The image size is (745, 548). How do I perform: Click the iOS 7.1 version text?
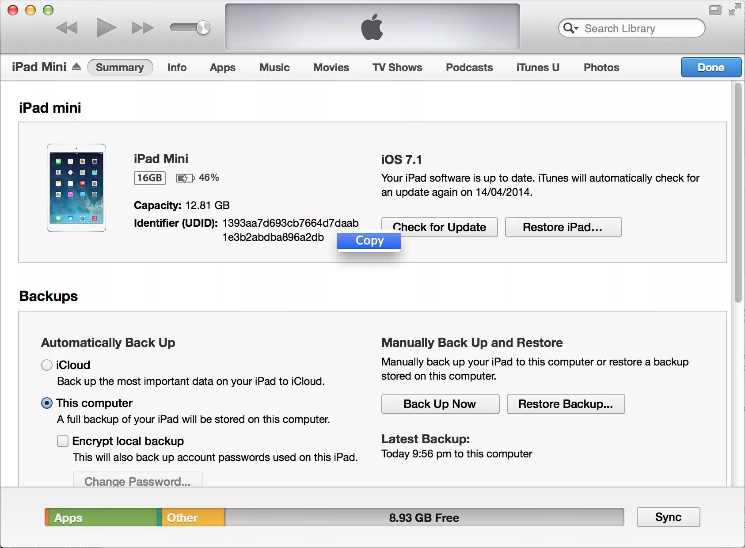pyautogui.click(x=402, y=160)
